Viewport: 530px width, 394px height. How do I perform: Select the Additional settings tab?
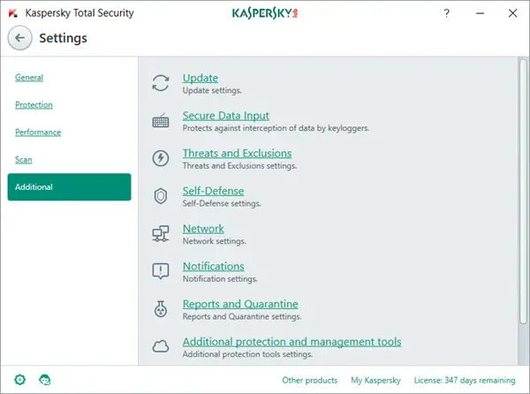click(69, 187)
